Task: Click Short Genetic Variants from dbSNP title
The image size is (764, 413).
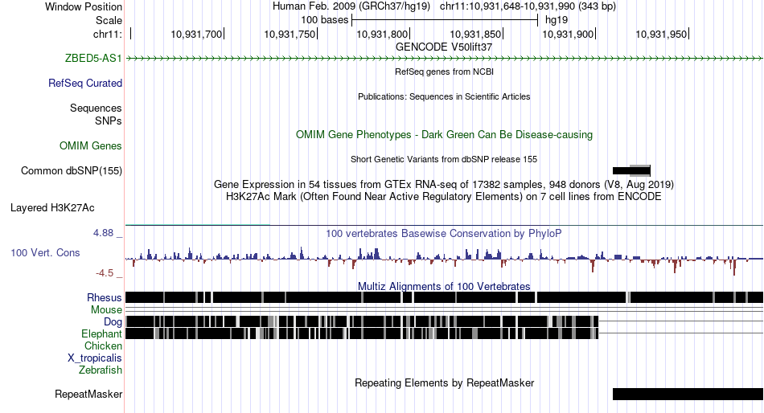Action: click(x=444, y=159)
